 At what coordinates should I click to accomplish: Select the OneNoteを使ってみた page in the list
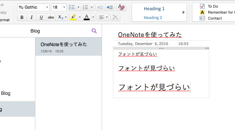click(x=68, y=46)
